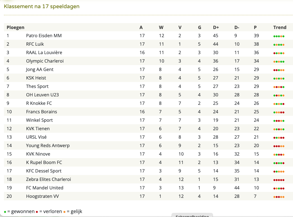Click red verloren legend dot

tap(37, 212)
